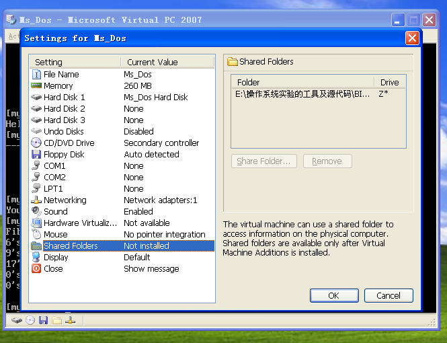The height and width of the screenshot is (343, 447).
Task: Click the Share Folder... button
Action: (x=264, y=161)
